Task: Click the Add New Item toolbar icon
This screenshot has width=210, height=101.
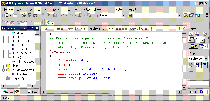Action: coord(15,15)
